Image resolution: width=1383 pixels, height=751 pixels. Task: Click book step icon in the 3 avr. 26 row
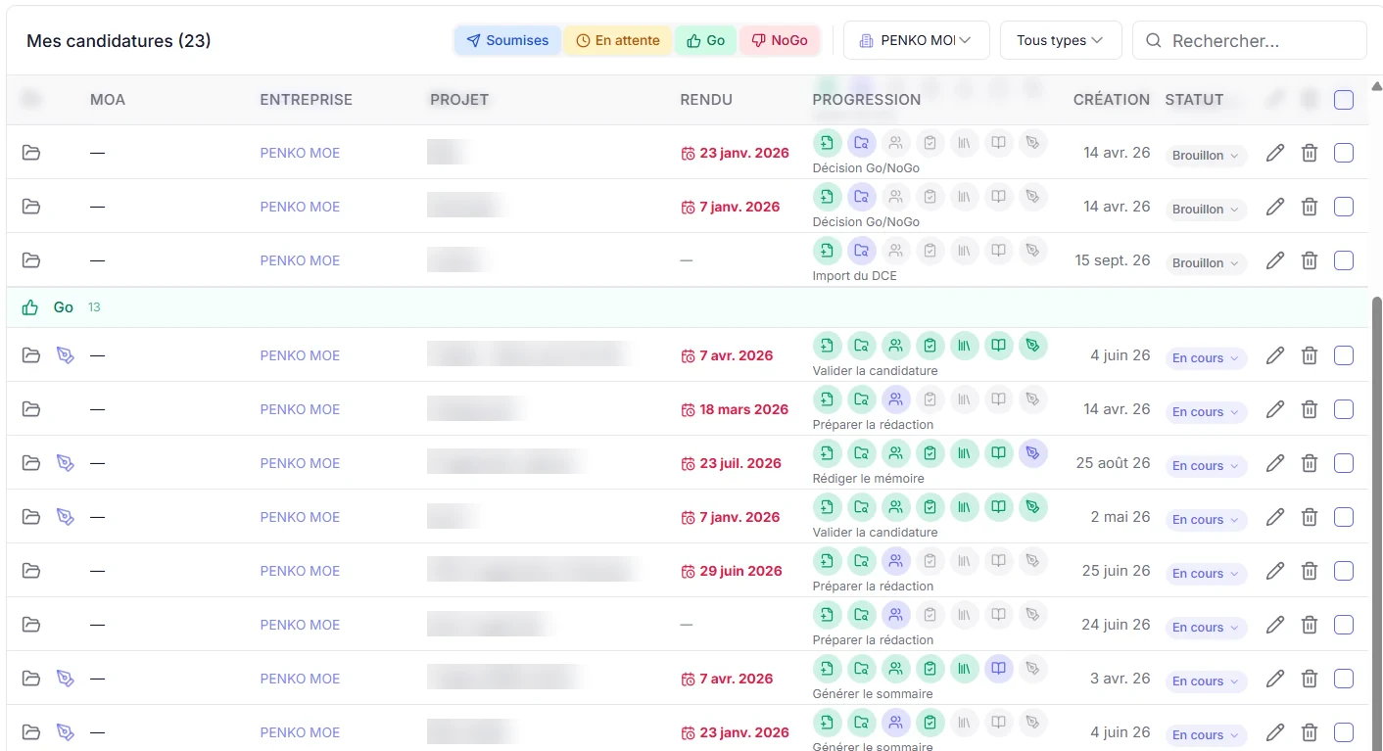998,669
